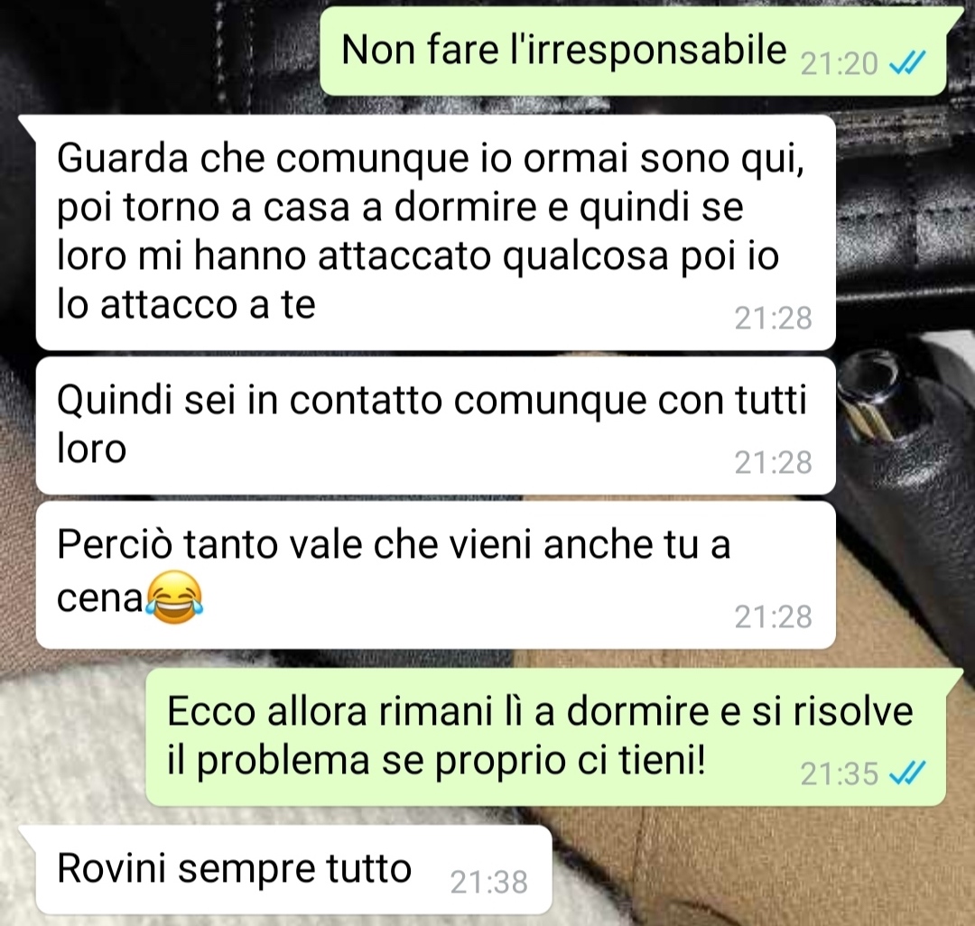Select the 'Rovini sempre tutto' message
The height and width of the screenshot is (926, 975).
point(293,870)
